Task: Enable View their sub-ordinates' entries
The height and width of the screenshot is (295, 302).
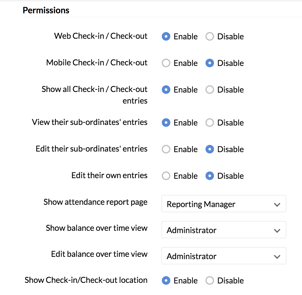Action: (x=166, y=123)
